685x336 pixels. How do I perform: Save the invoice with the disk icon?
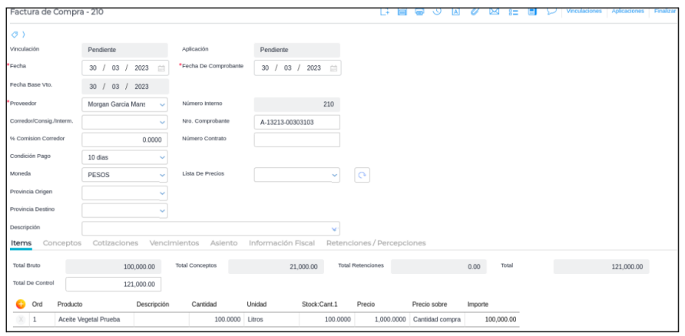click(402, 12)
